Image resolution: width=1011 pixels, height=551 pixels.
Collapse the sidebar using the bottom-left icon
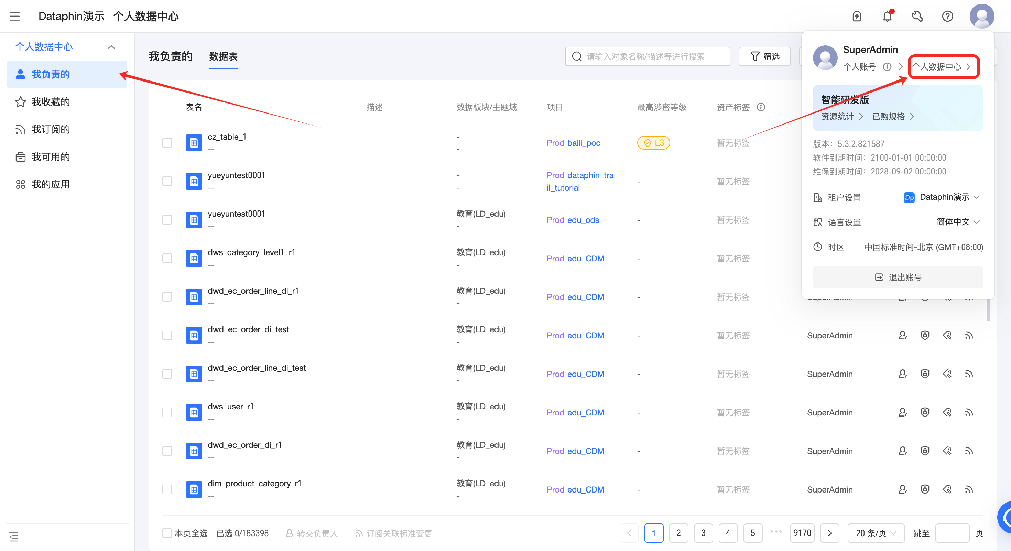tap(14, 537)
